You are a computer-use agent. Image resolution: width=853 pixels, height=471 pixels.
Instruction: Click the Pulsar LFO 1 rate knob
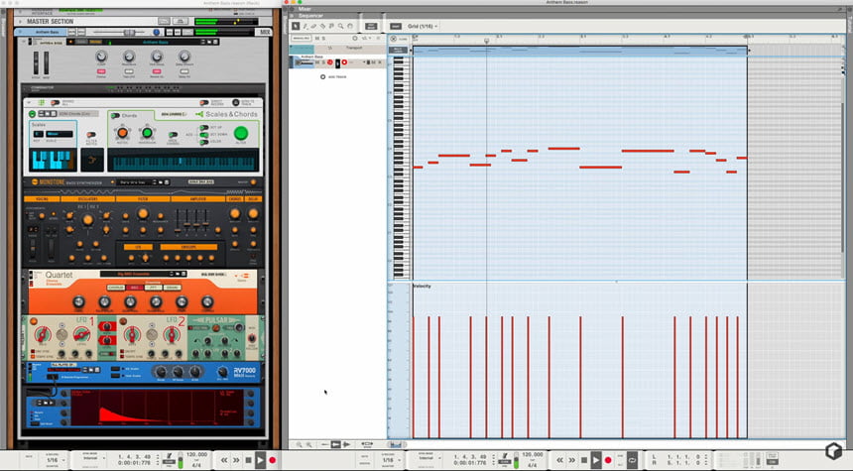coord(43,334)
